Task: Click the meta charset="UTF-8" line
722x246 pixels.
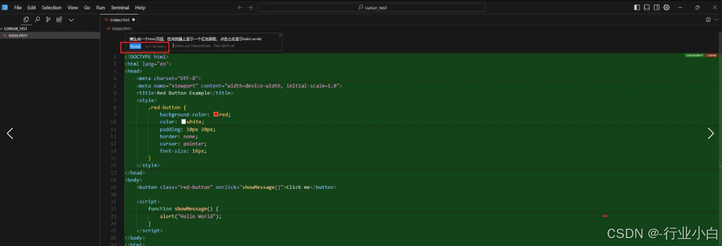Action: [x=168, y=78]
